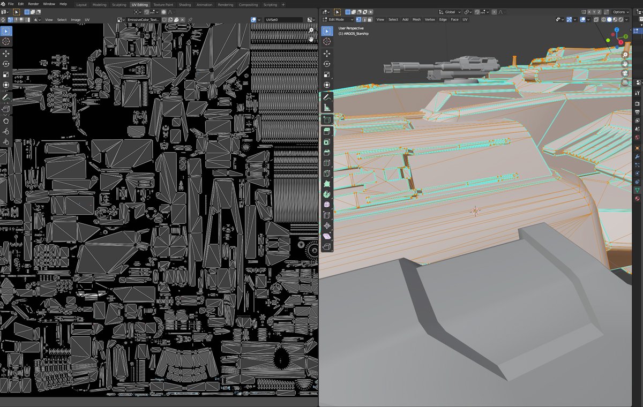The height and width of the screenshot is (407, 643).
Task: Unlink the EmissiveColor texture image with X
Action: (183, 20)
